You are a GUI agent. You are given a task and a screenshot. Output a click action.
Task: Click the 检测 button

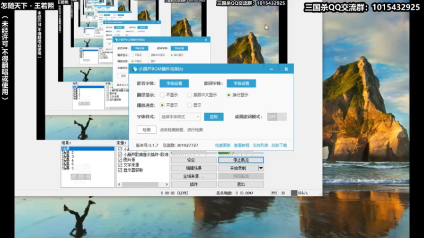147,130
